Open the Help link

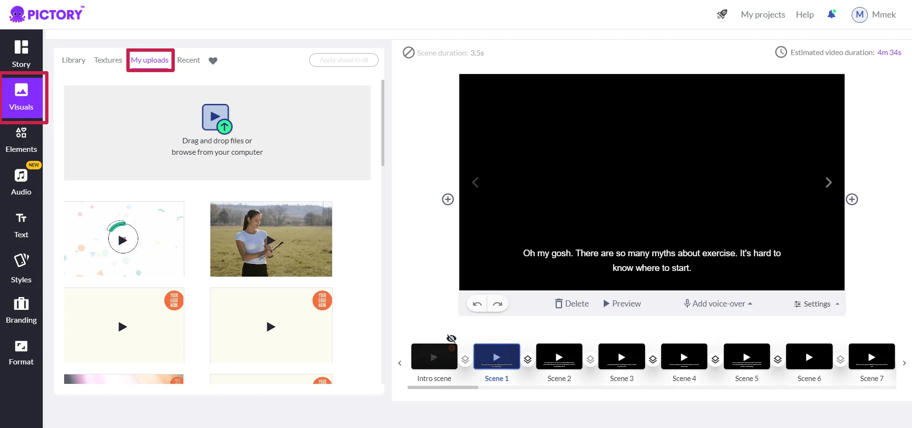point(805,15)
